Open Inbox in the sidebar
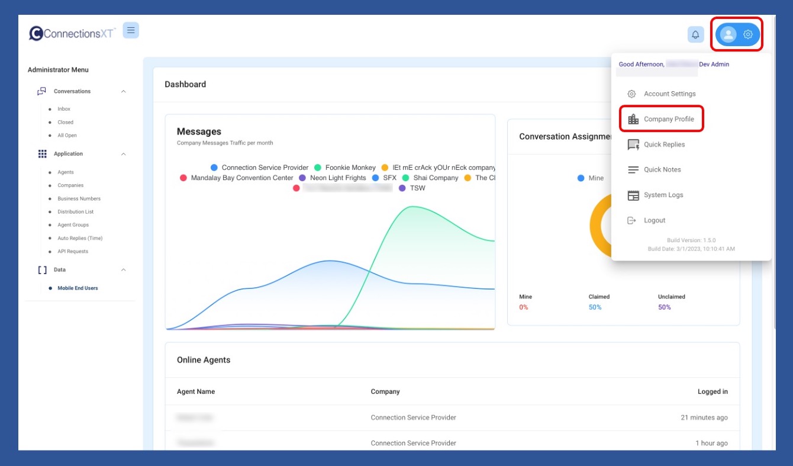Screen dimensions: 793x466 (64, 109)
